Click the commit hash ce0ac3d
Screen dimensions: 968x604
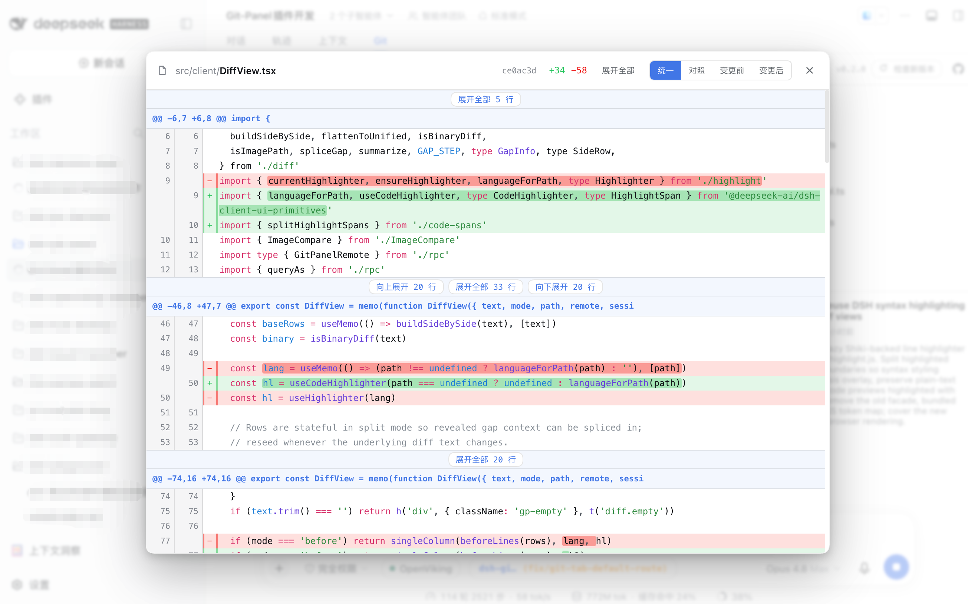[518, 71]
